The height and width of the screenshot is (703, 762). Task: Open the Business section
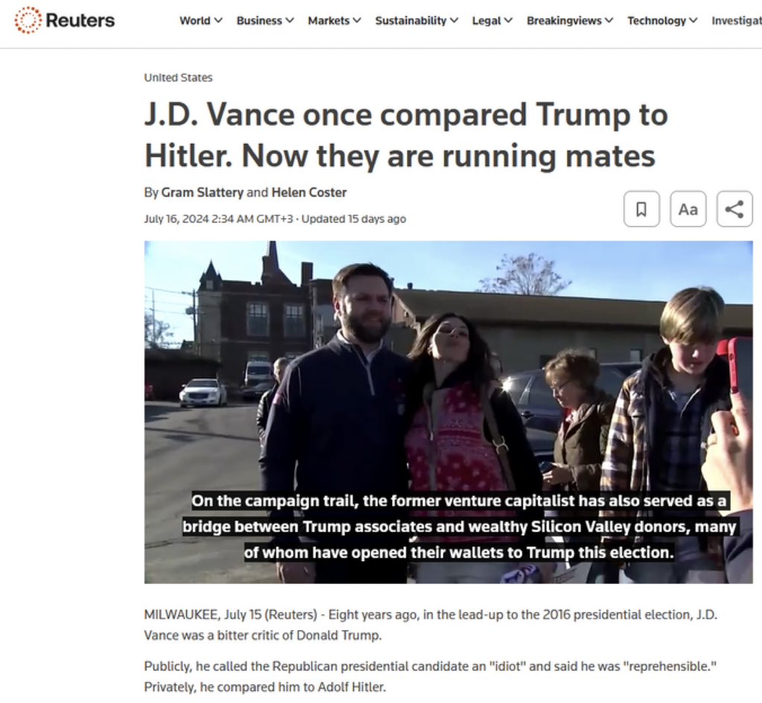point(259,20)
